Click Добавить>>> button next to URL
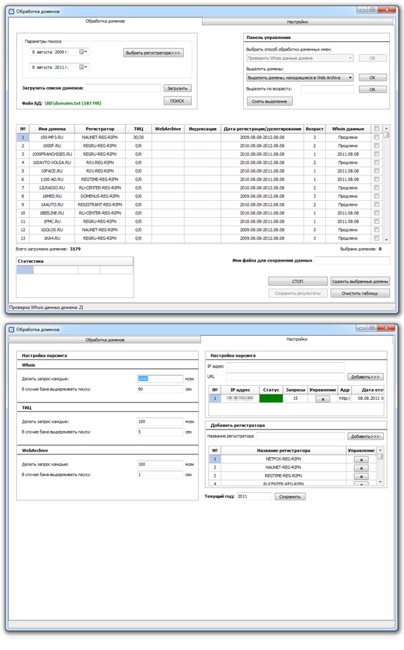Image resolution: width=404 pixels, height=650 pixels. pos(365,377)
